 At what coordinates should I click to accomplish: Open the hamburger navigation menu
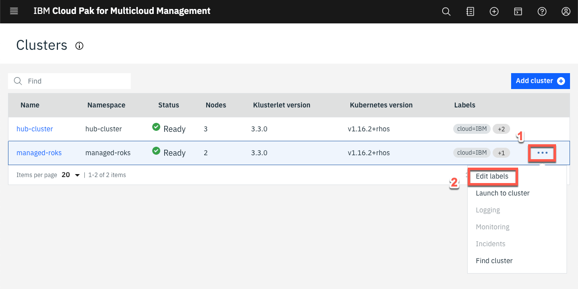tap(13, 11)
